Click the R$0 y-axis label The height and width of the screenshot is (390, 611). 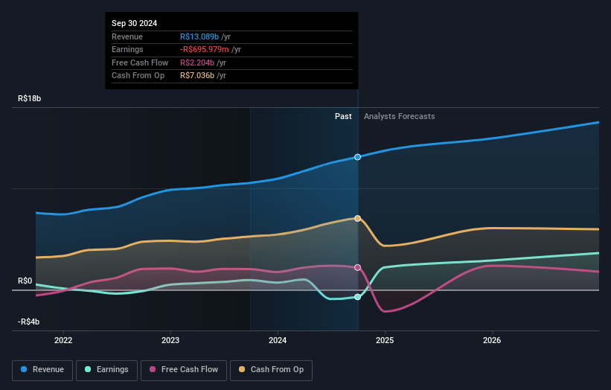25,281
